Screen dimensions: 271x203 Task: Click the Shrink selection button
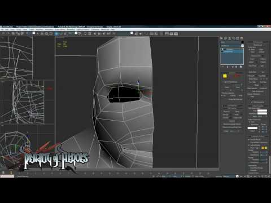click(x=227, y=87)
